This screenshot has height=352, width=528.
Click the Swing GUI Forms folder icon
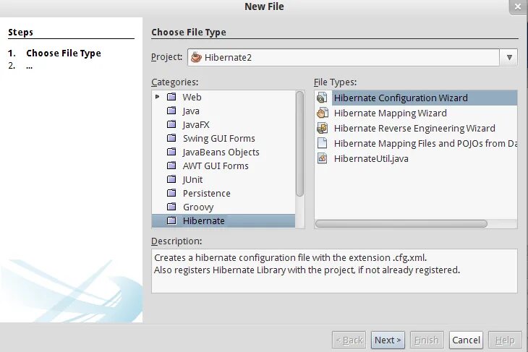pyautogui.click(x=171, y=138)
